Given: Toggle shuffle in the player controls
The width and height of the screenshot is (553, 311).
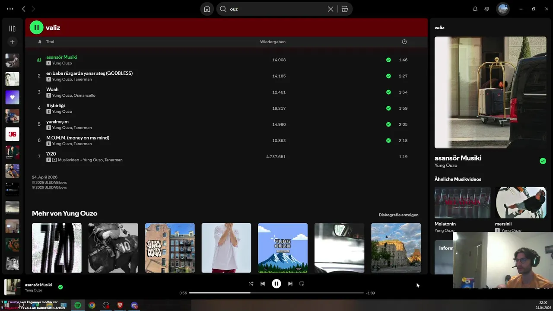Looking at the screenshot, I should click(251, 284).
